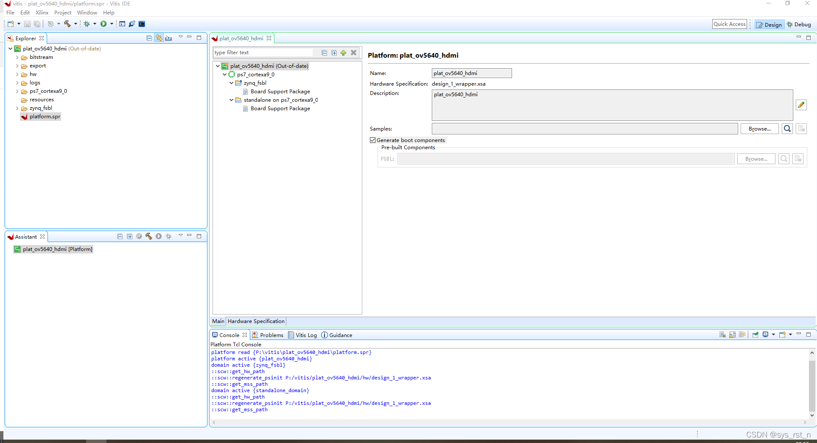The image size is (817, 443).
Task: Expand the zynq_fsbl folder in Explorer
Action: point(17,108)
